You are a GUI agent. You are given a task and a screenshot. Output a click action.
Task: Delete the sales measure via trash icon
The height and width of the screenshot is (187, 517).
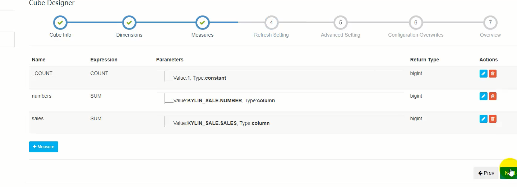[493, 119]
